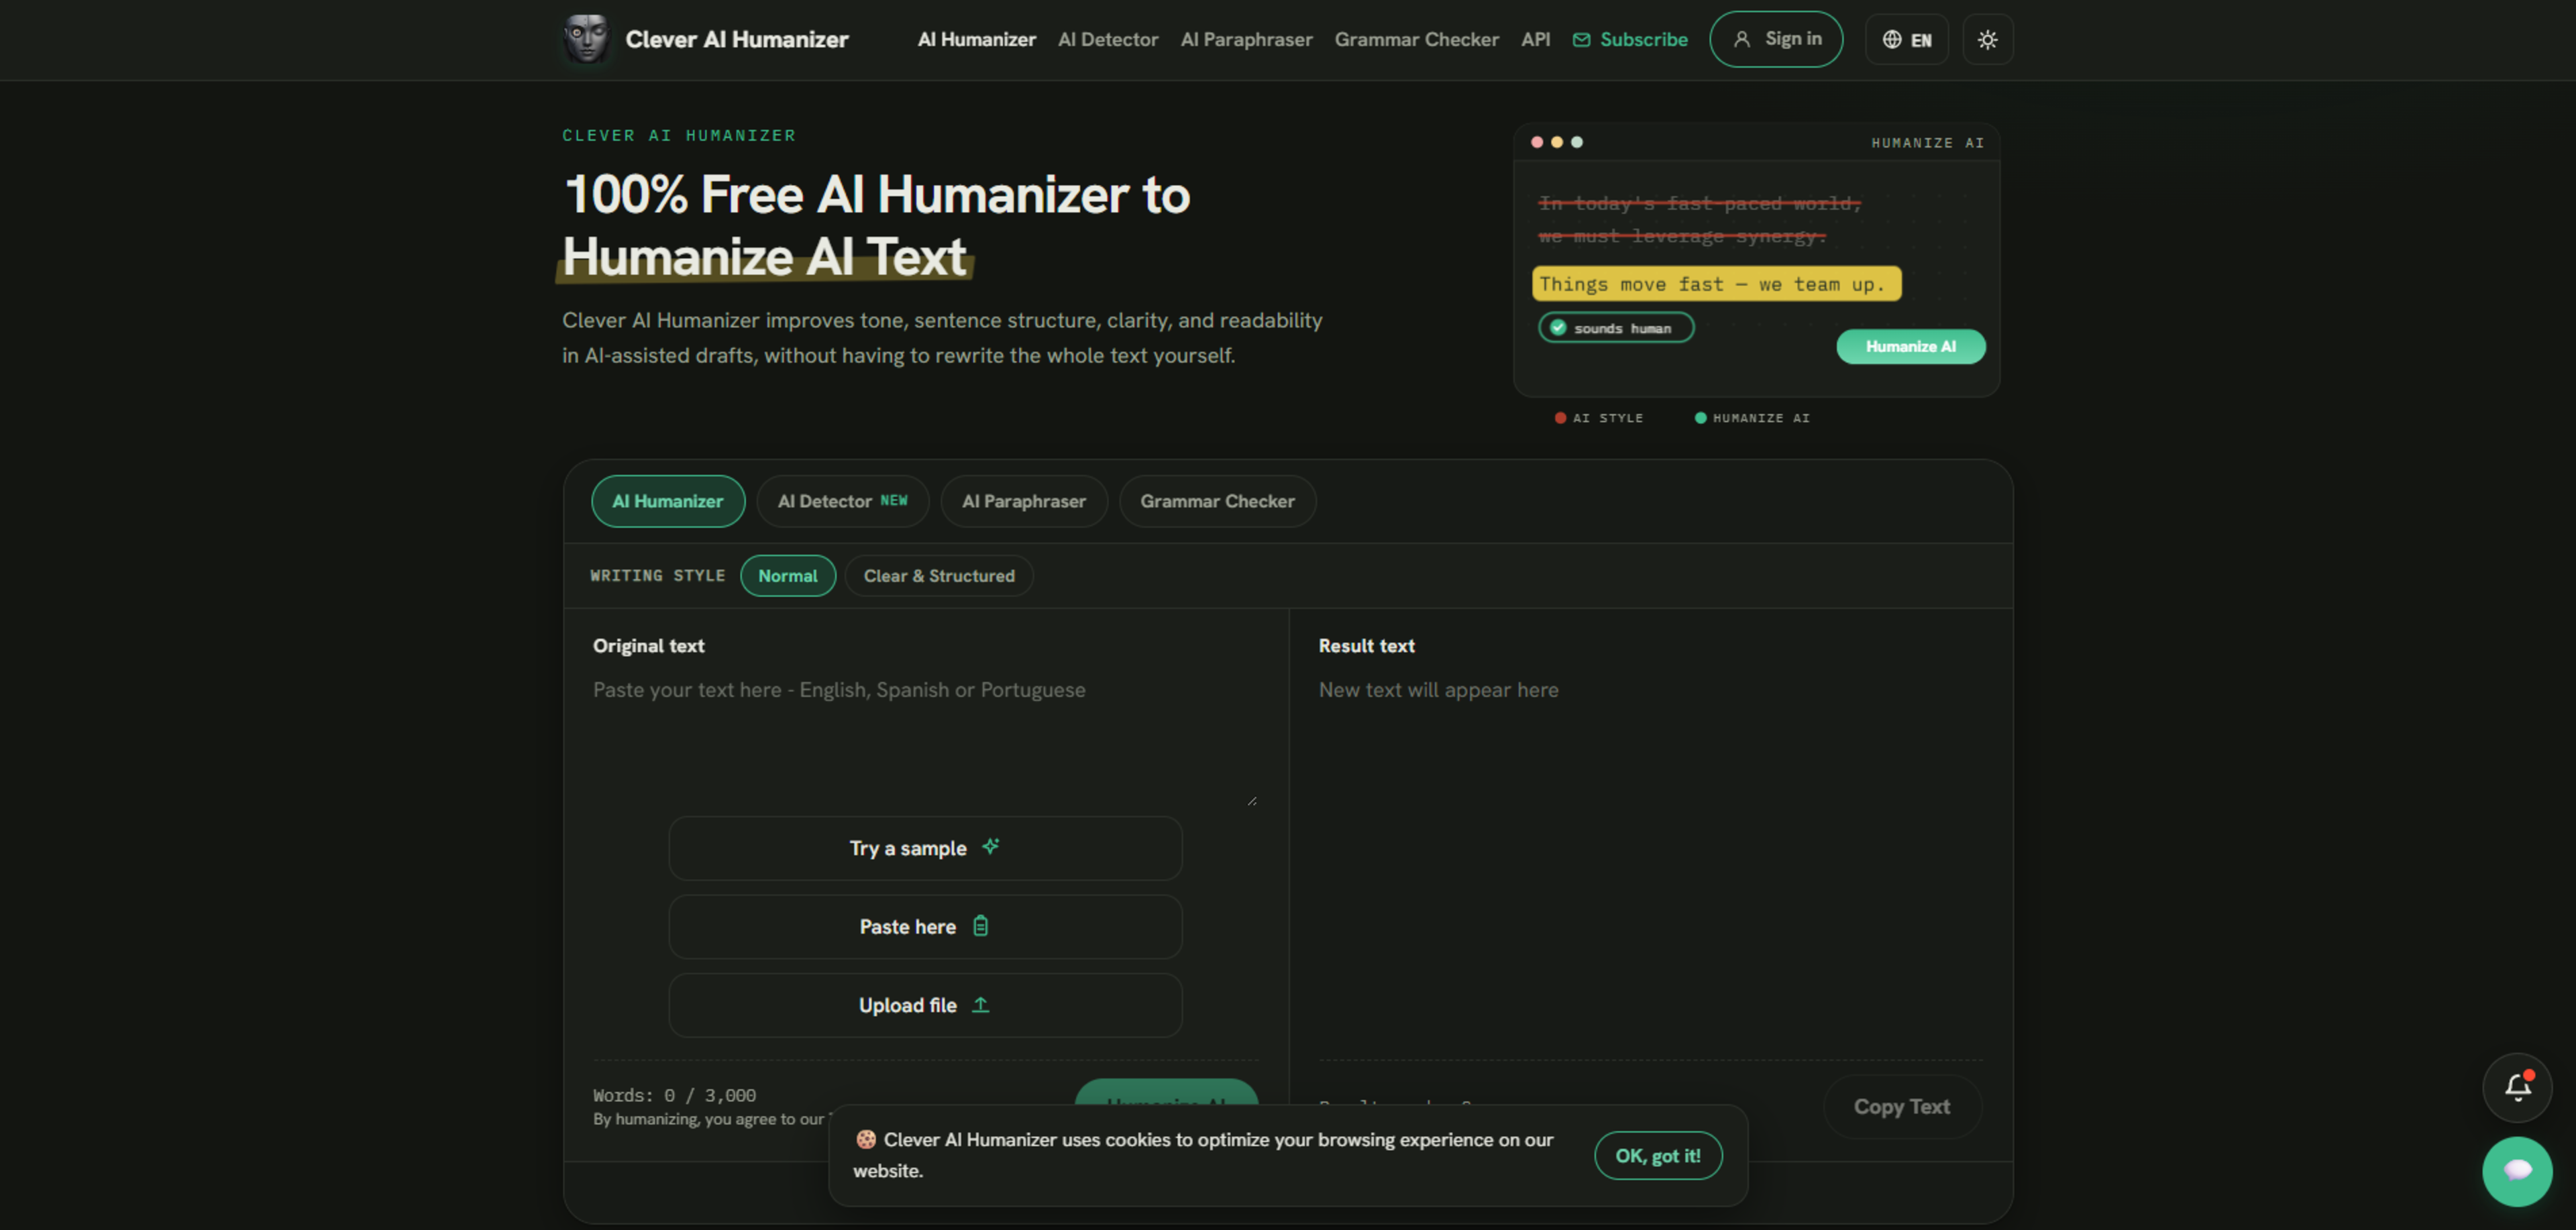Go to AI Humanizer in top navigation
The width and height of the screenshot is (2576, 1230).
(976, 40)
